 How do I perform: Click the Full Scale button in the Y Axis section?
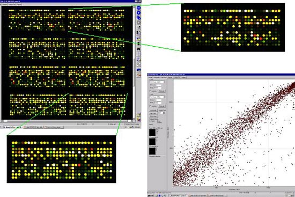click(x=162, y=106)
